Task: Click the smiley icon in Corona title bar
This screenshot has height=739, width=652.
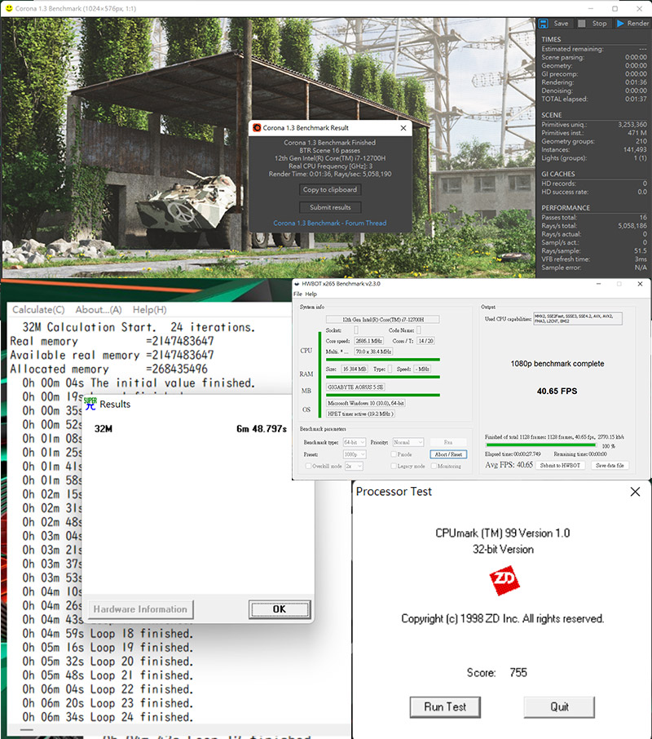Action: 8,8
